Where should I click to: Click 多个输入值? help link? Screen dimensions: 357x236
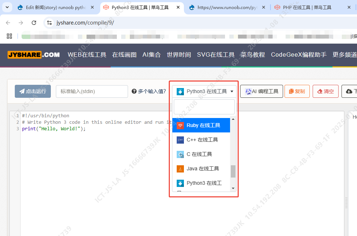click(x=149, y=91)
